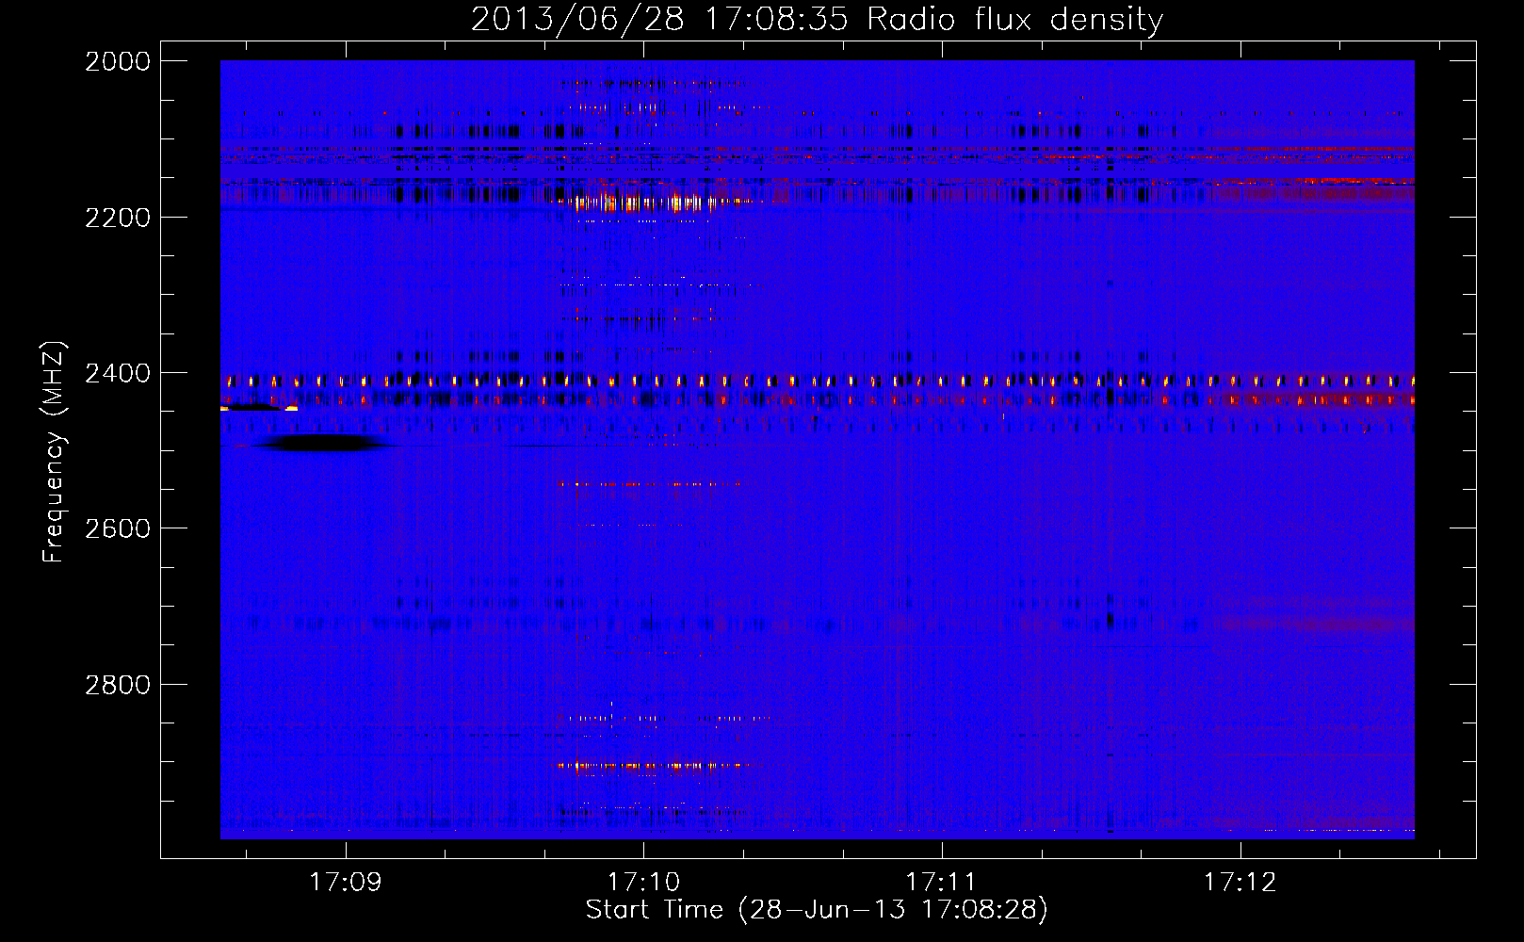Click the "17:10" time axis label
This screenshot has height=942, width=1524.
click(643, 882)
